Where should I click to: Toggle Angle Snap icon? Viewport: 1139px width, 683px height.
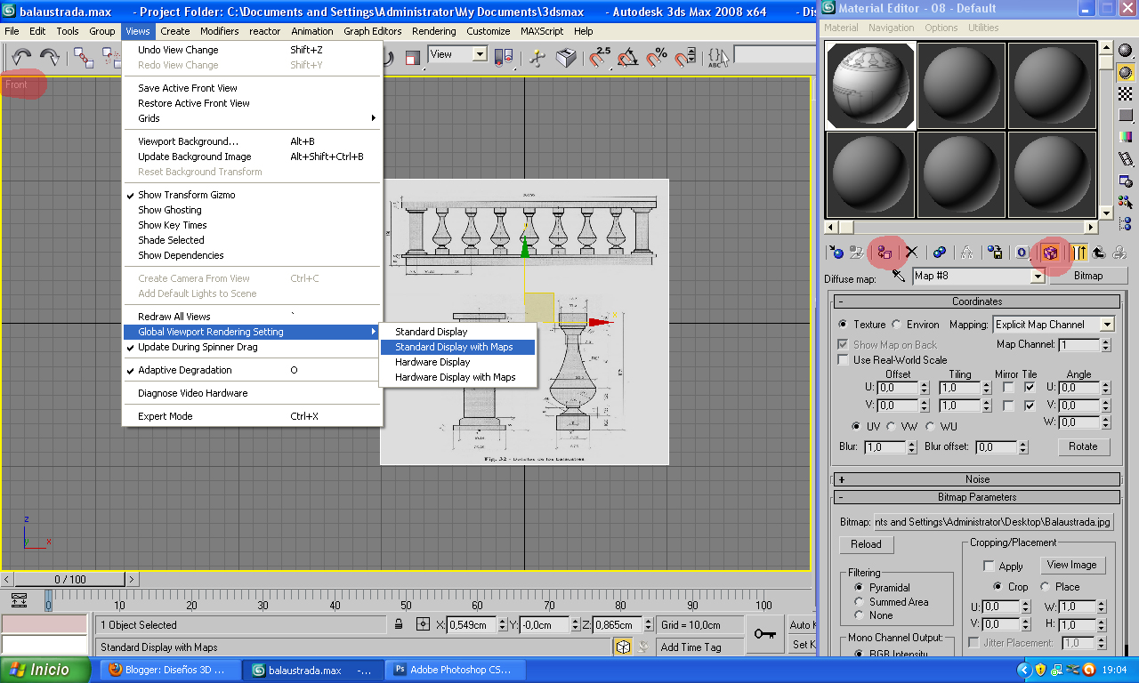[627, 58]
